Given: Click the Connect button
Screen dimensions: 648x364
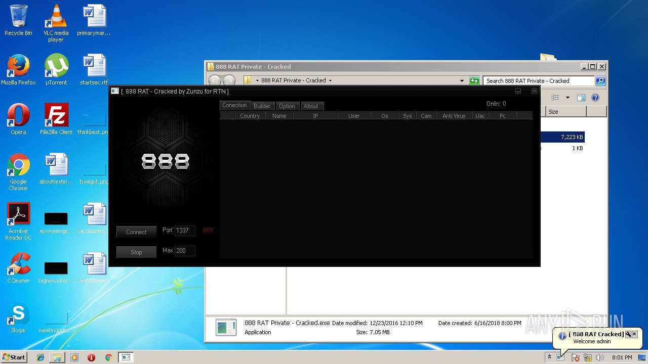Looking at the screenshot, I should click(x=136, y=232).
